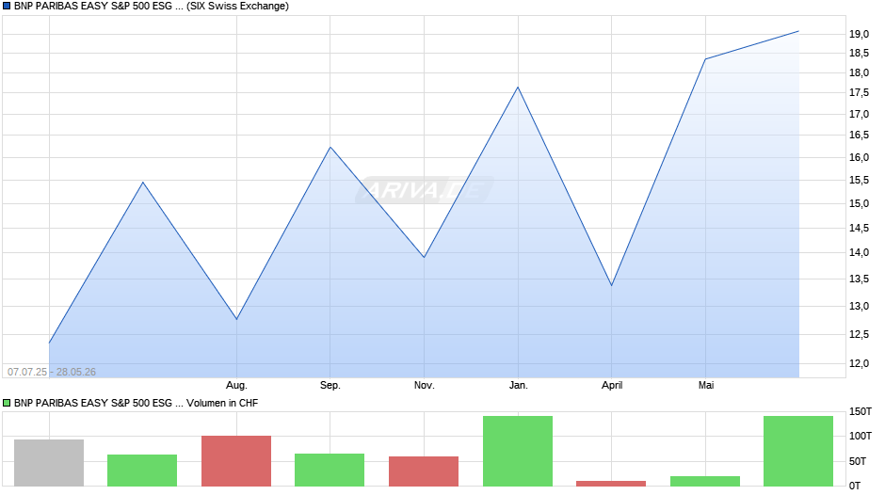Screen dimensions: 885x495
Task: Click the '16,5' price axis value
Action: click(859, 135)
